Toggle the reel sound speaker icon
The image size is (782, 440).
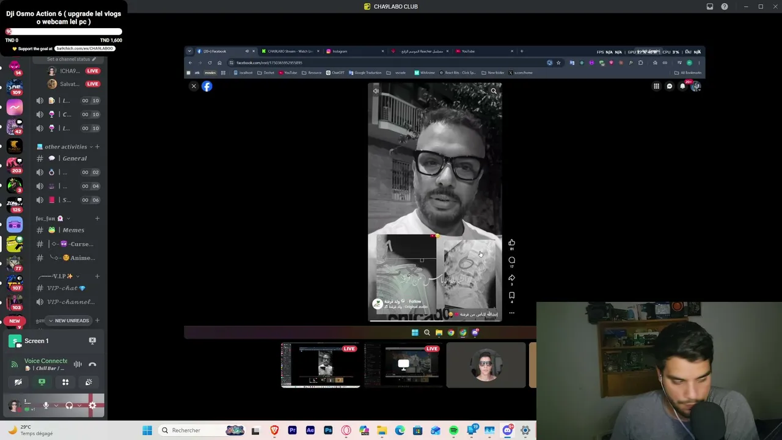pyautogui.click(x=376, y=91)
